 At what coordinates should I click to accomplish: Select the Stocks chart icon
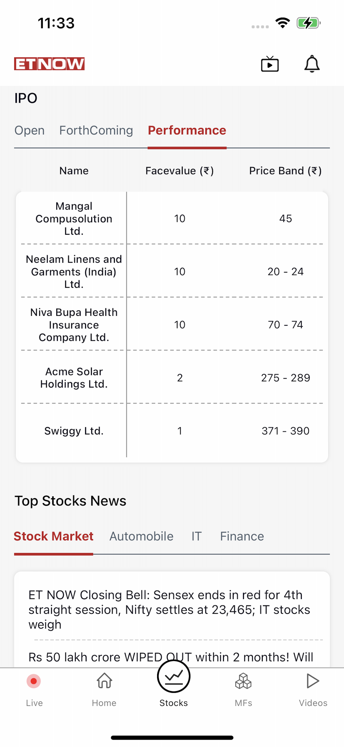(173, 676)
